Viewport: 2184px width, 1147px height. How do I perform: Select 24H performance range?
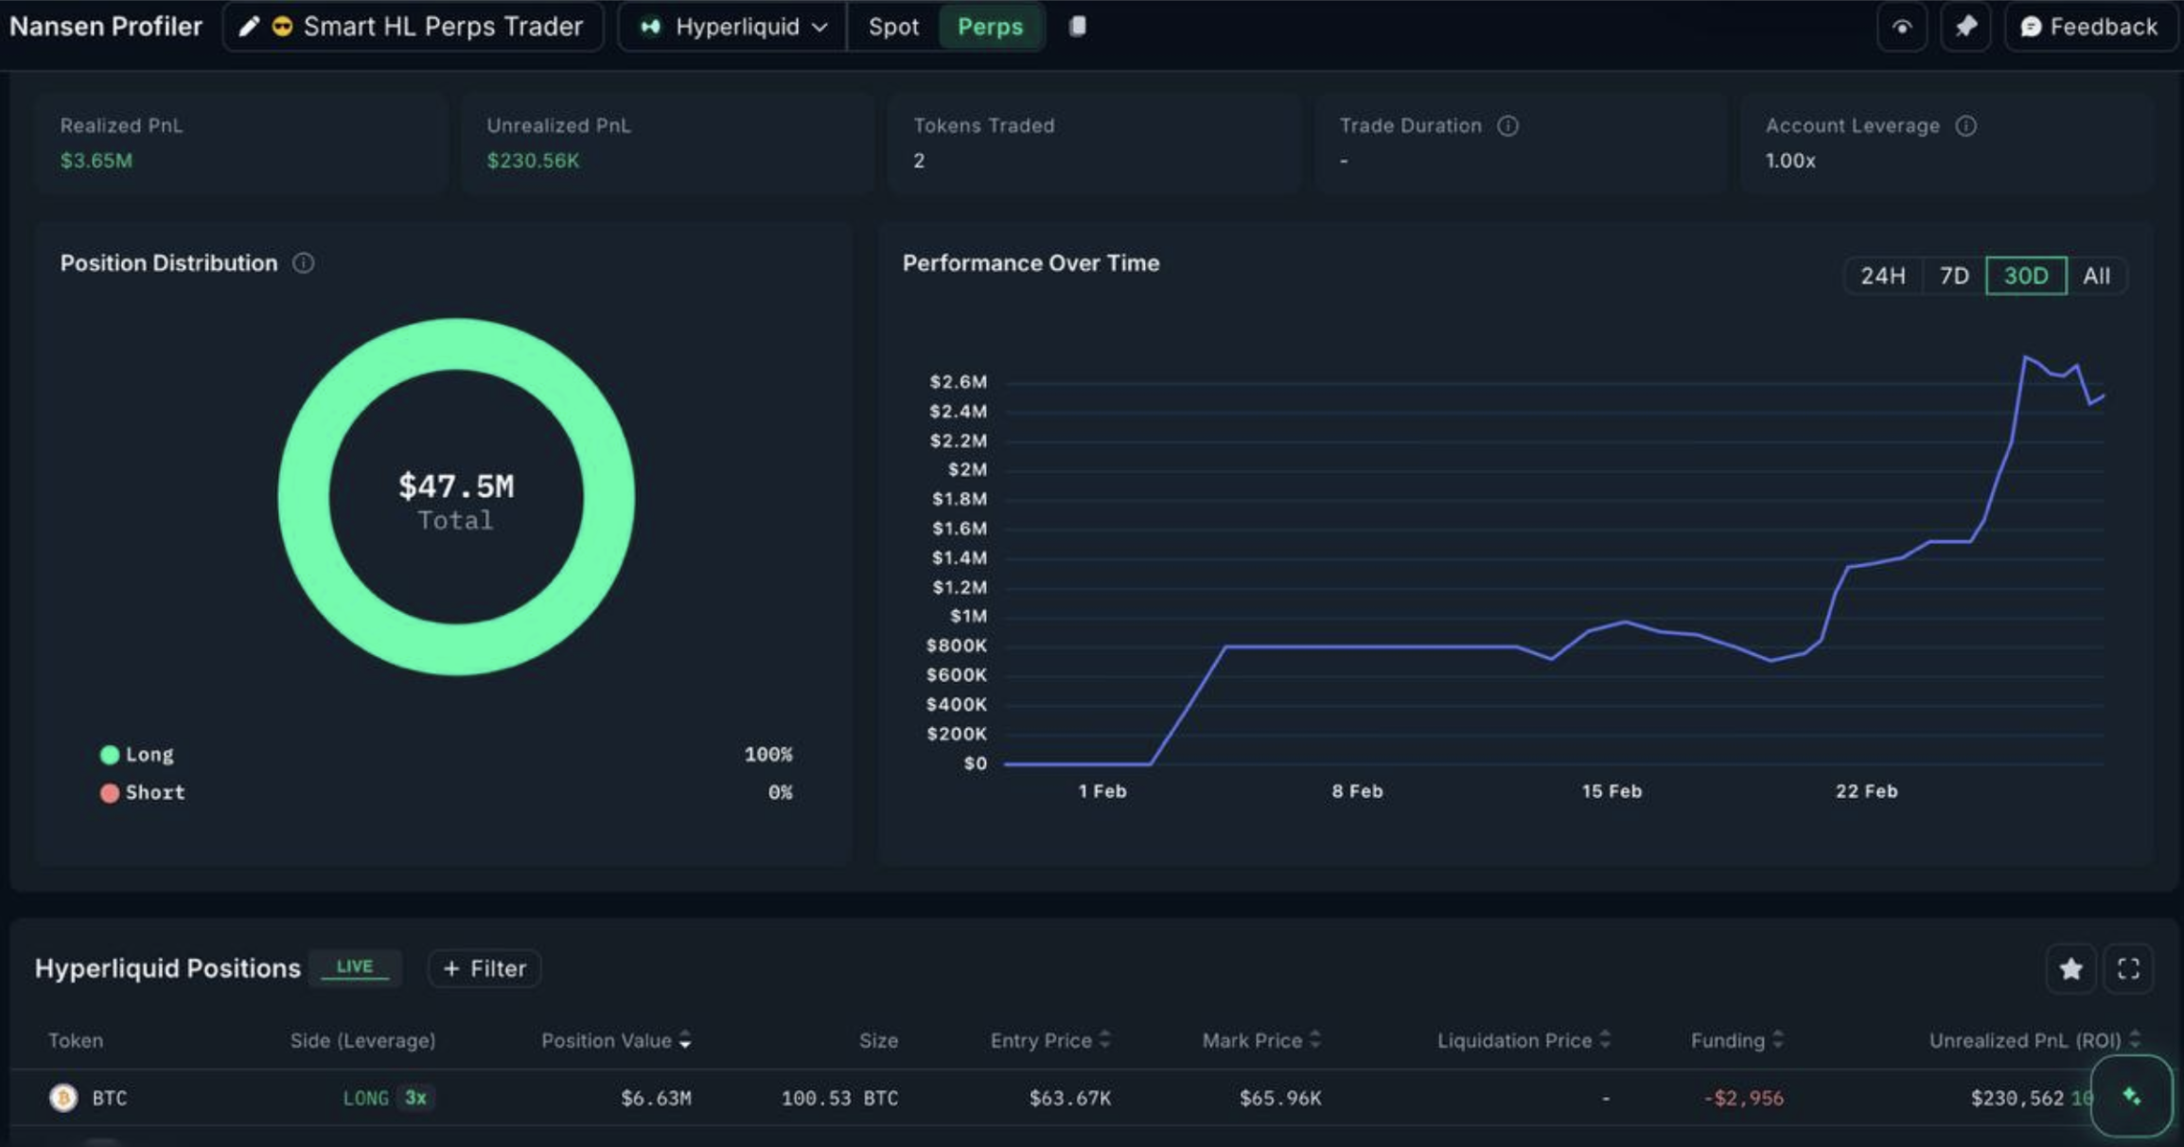[x=1882, y=275]
